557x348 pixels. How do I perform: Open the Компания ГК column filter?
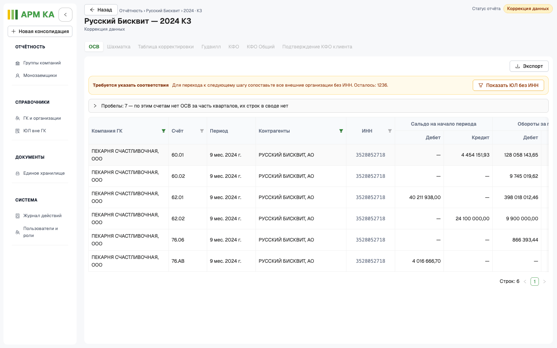[164, 131]
